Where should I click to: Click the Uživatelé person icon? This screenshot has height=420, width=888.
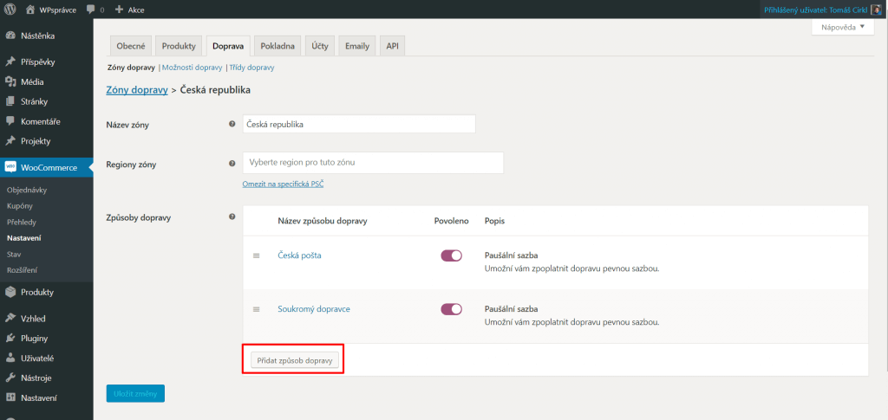[10, 359]
